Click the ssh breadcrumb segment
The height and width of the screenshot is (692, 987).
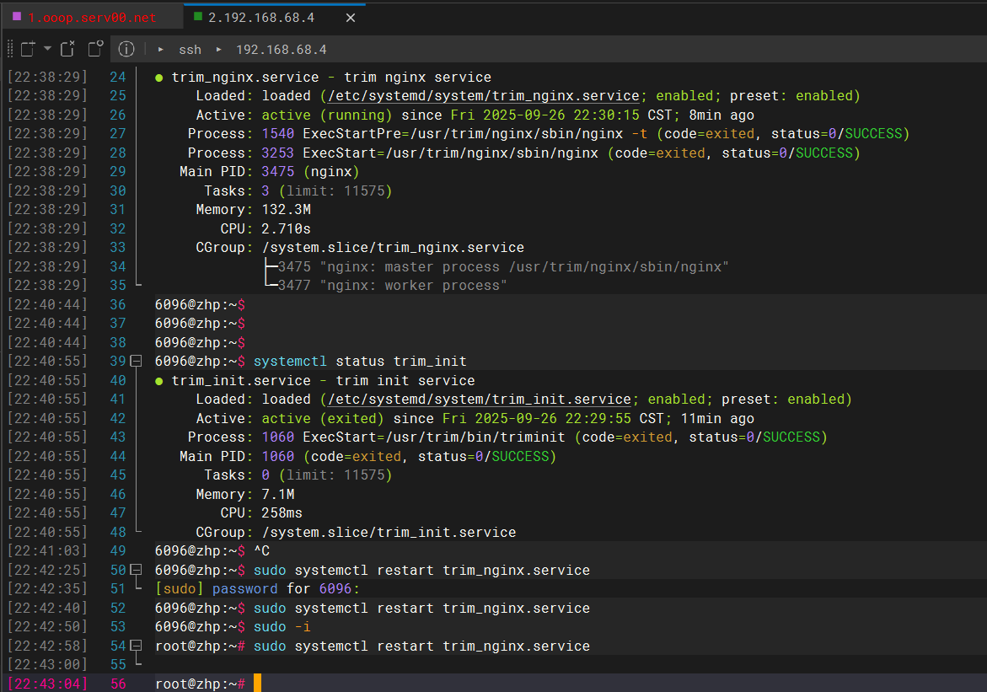point(190,50)
